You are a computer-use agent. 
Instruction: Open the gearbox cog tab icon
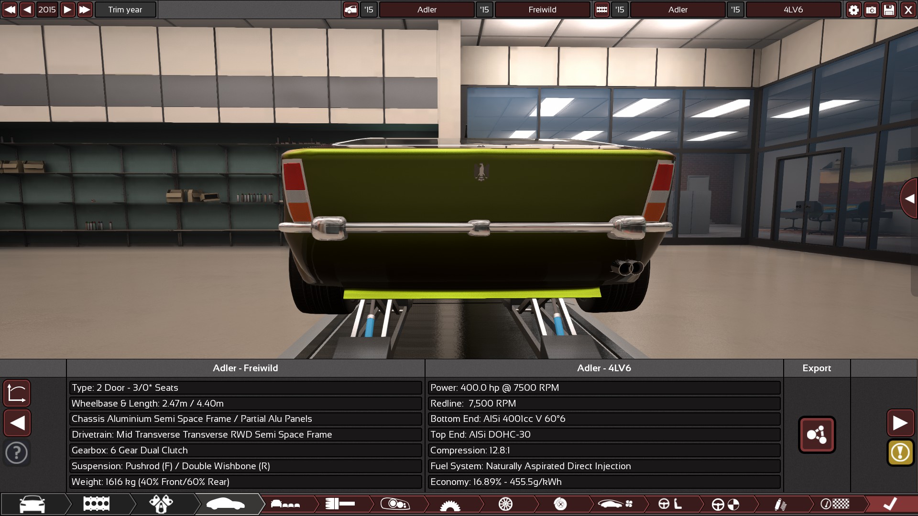tap(450, 505)
